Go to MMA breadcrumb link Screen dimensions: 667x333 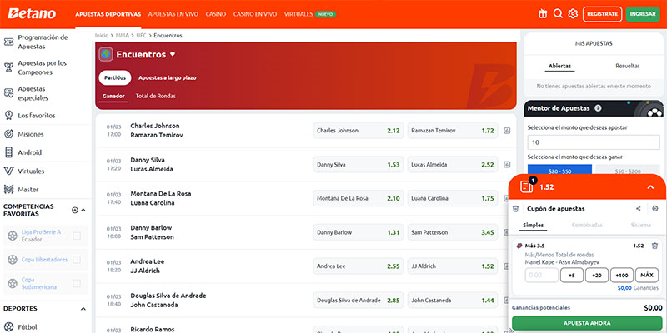click(x=122, y=36)
